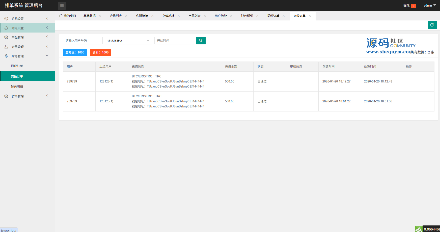Open the 请选择状态 dropdown
Viewport: 440px width, 232px height.
coord(128,41)
